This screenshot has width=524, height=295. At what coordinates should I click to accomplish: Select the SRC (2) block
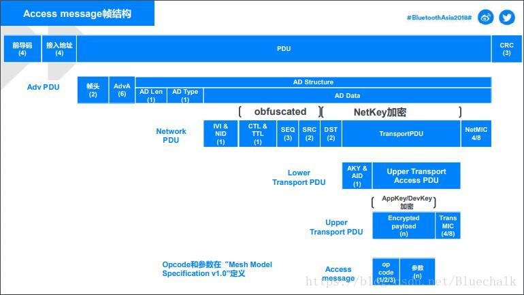pos(310,133)
